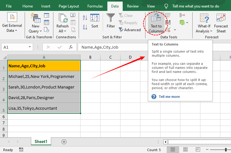Click the formula bar Enter checkmark icon
231x153 pixels.
pyautogui.click(x=60, y=47)
